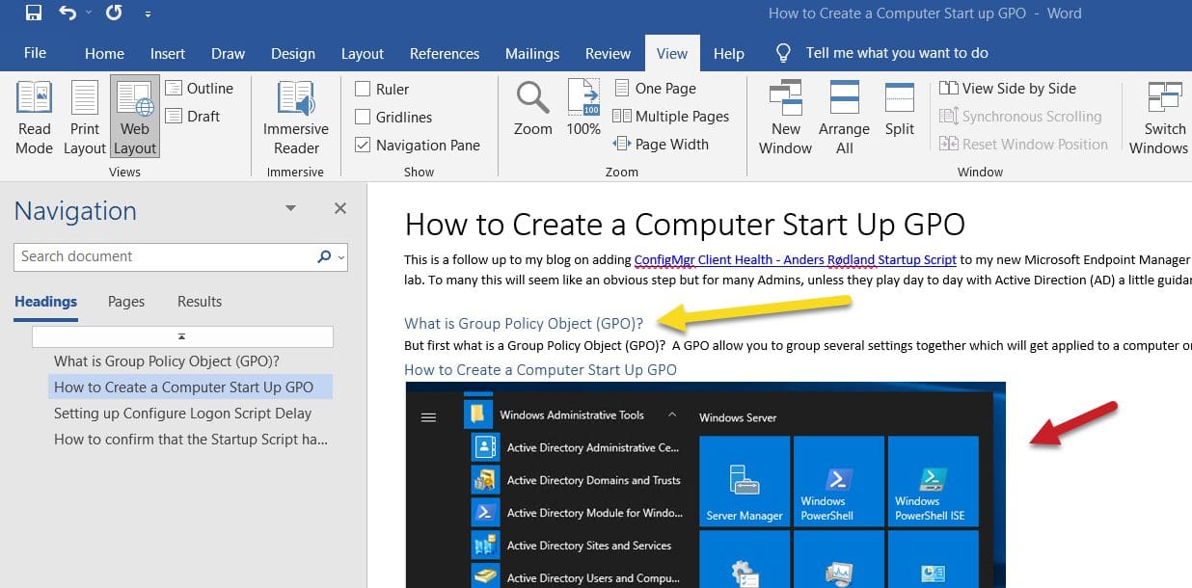Go to 'Setting up Configure Logon Script Delay' heading
Viewport: 1192px width, 588px height.
pyautogui.click(x=183, y=414)
